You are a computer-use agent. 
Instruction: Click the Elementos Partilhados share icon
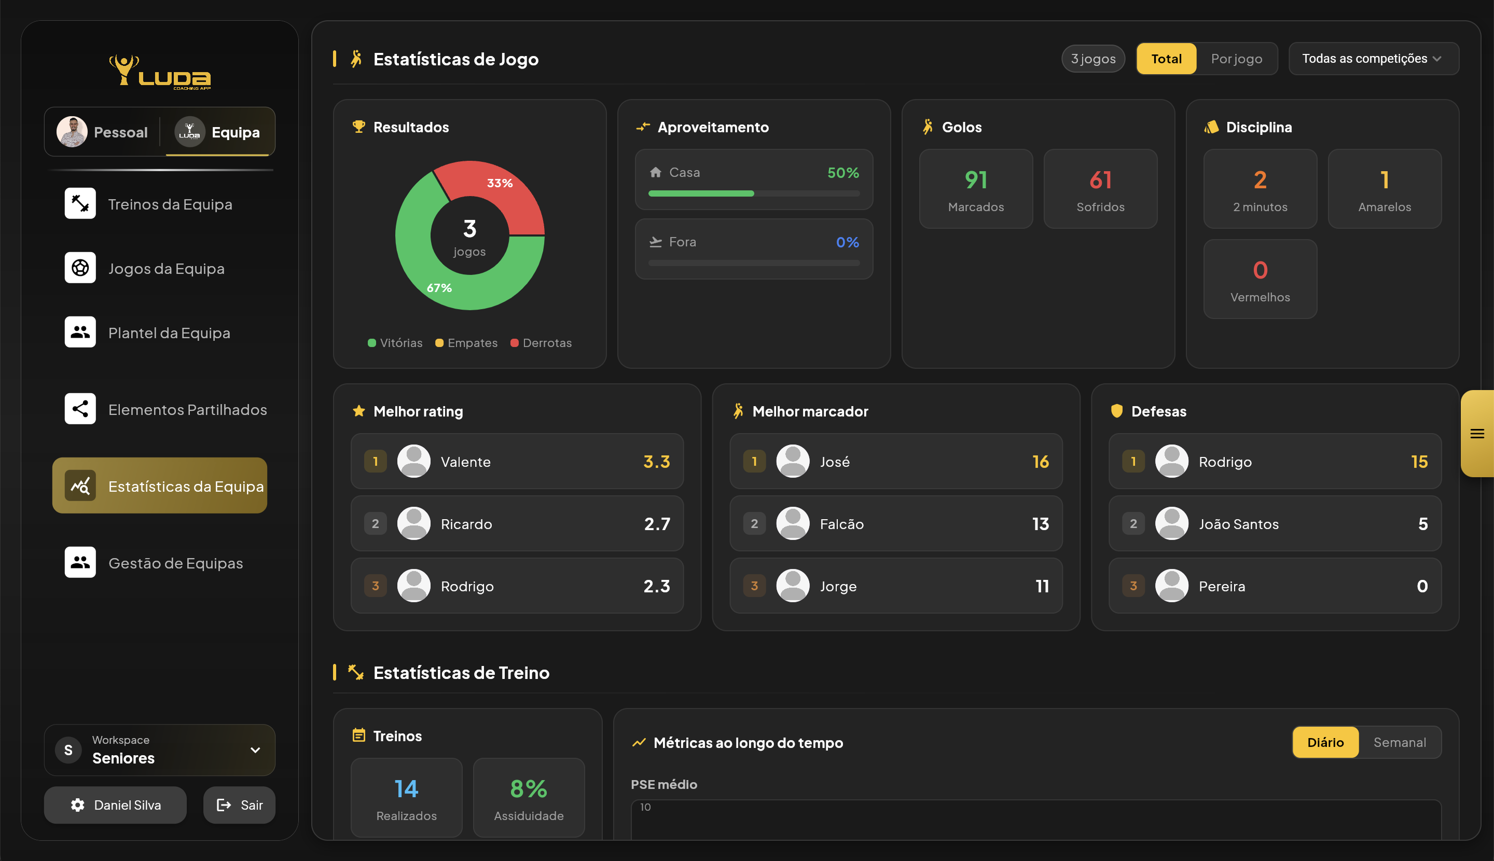point(80,409)
